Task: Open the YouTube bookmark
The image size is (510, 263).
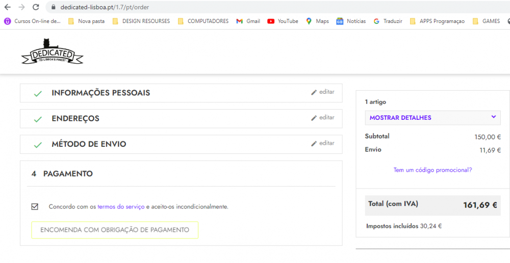Action: pyautogui.click(x=283, y=21)
